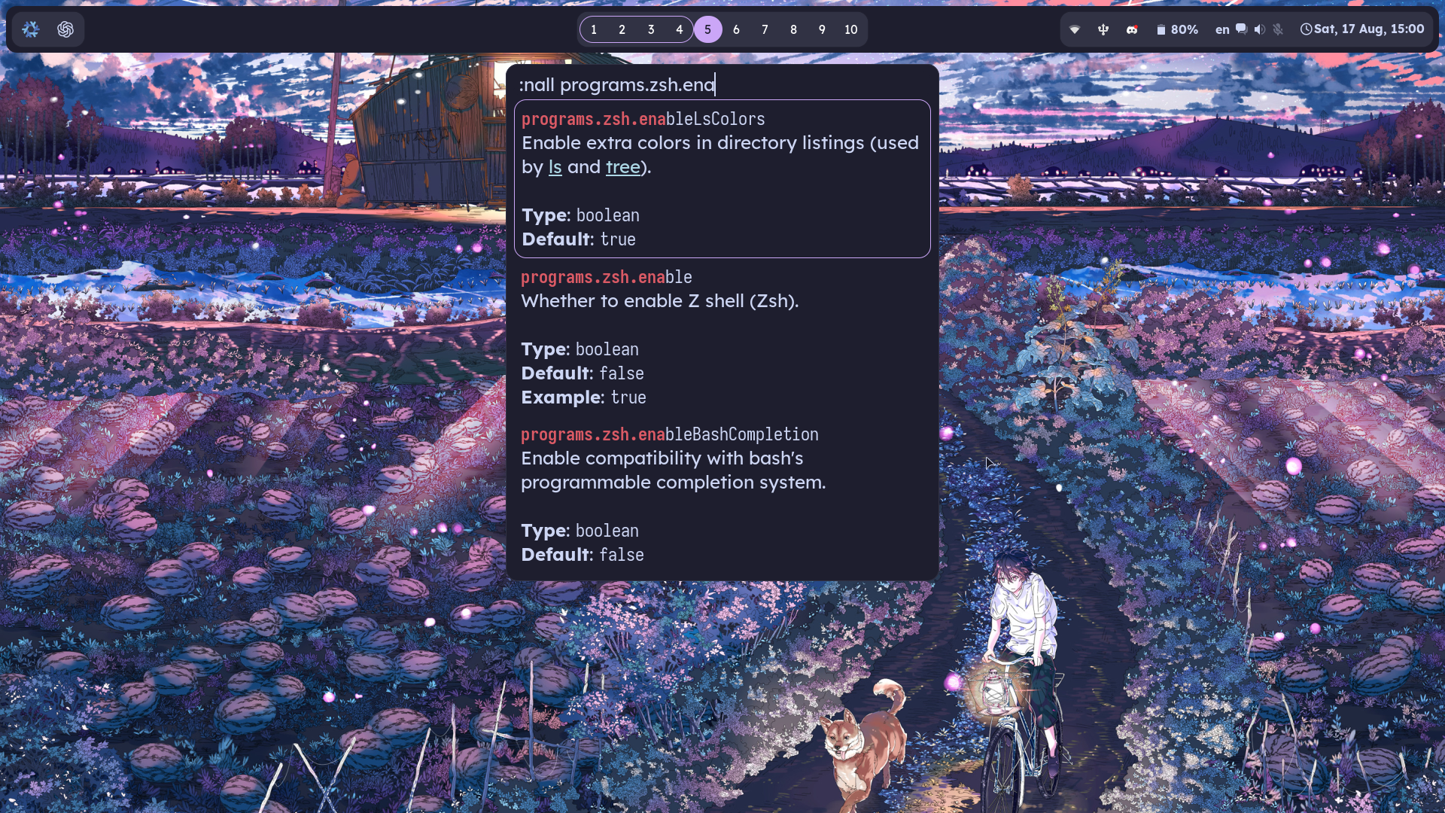The image size is (1445, 813).
Task: Open the tree link in the description
Action: pyautogui.click(x=623, y=167)
